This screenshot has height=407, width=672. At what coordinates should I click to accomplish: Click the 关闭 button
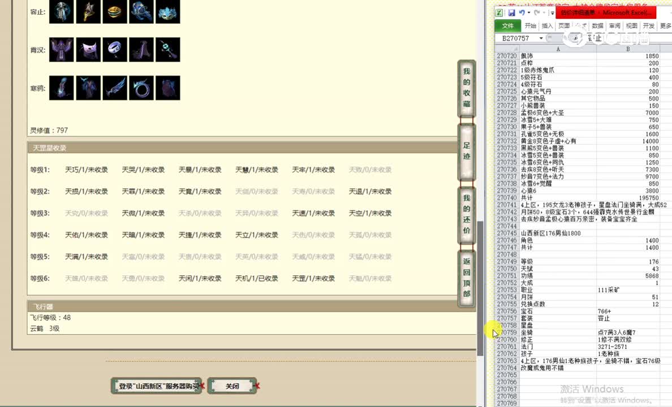pos(232,386)
